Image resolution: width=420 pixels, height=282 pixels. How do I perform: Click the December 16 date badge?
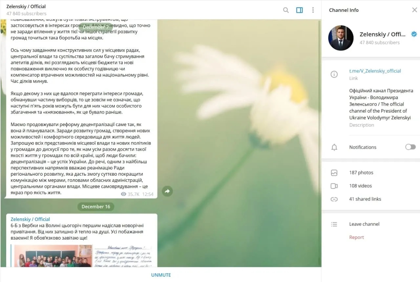pos(96,207)
